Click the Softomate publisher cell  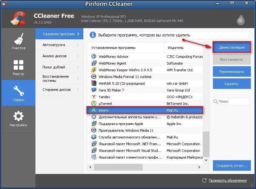tap(175, 63)
